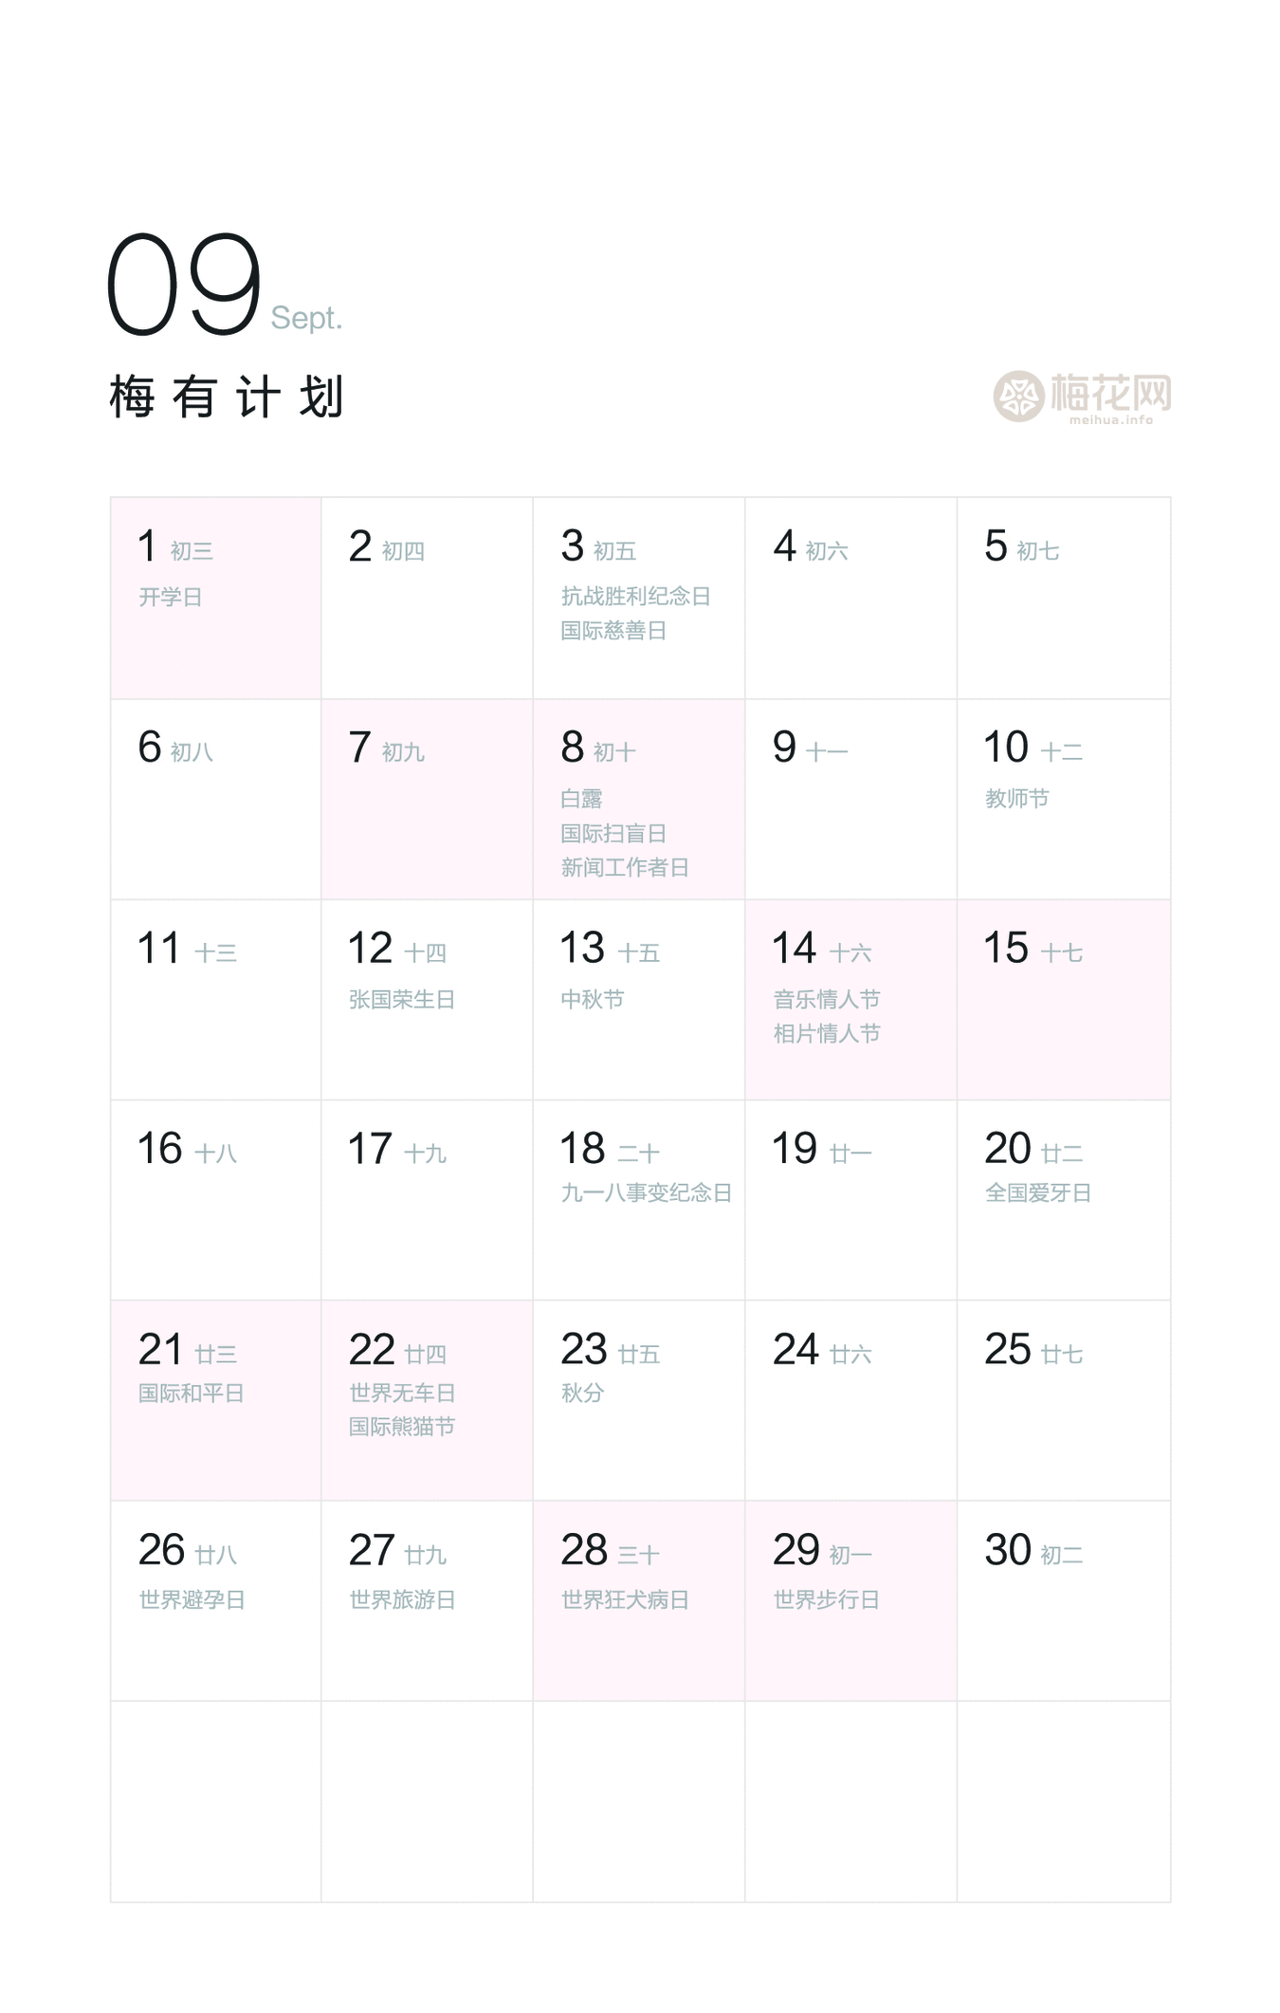Viewport: 1280px width, 2013px height.
Task: Select the 秋分 entry on September 23
Action: pyautogui.click(x=581, y=1394)
